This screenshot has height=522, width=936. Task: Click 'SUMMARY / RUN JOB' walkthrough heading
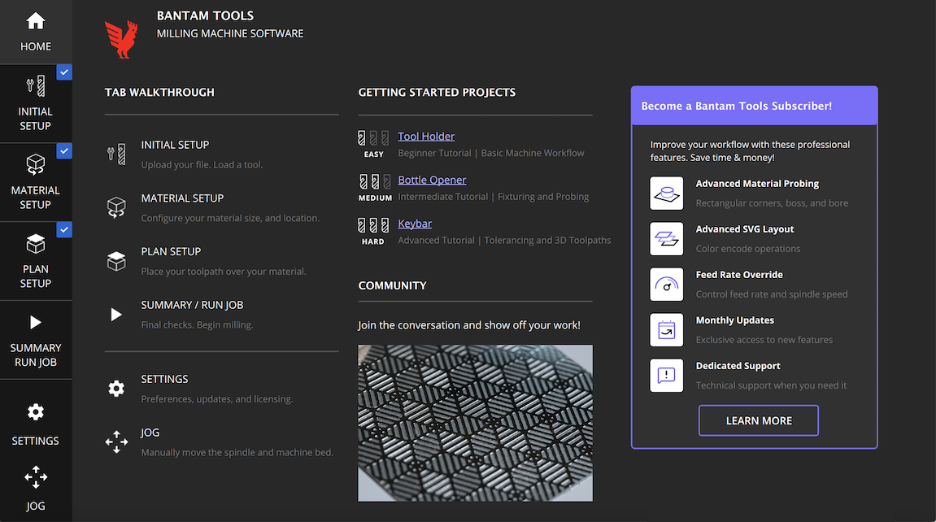pyautogui.click(x=192, y=305)
